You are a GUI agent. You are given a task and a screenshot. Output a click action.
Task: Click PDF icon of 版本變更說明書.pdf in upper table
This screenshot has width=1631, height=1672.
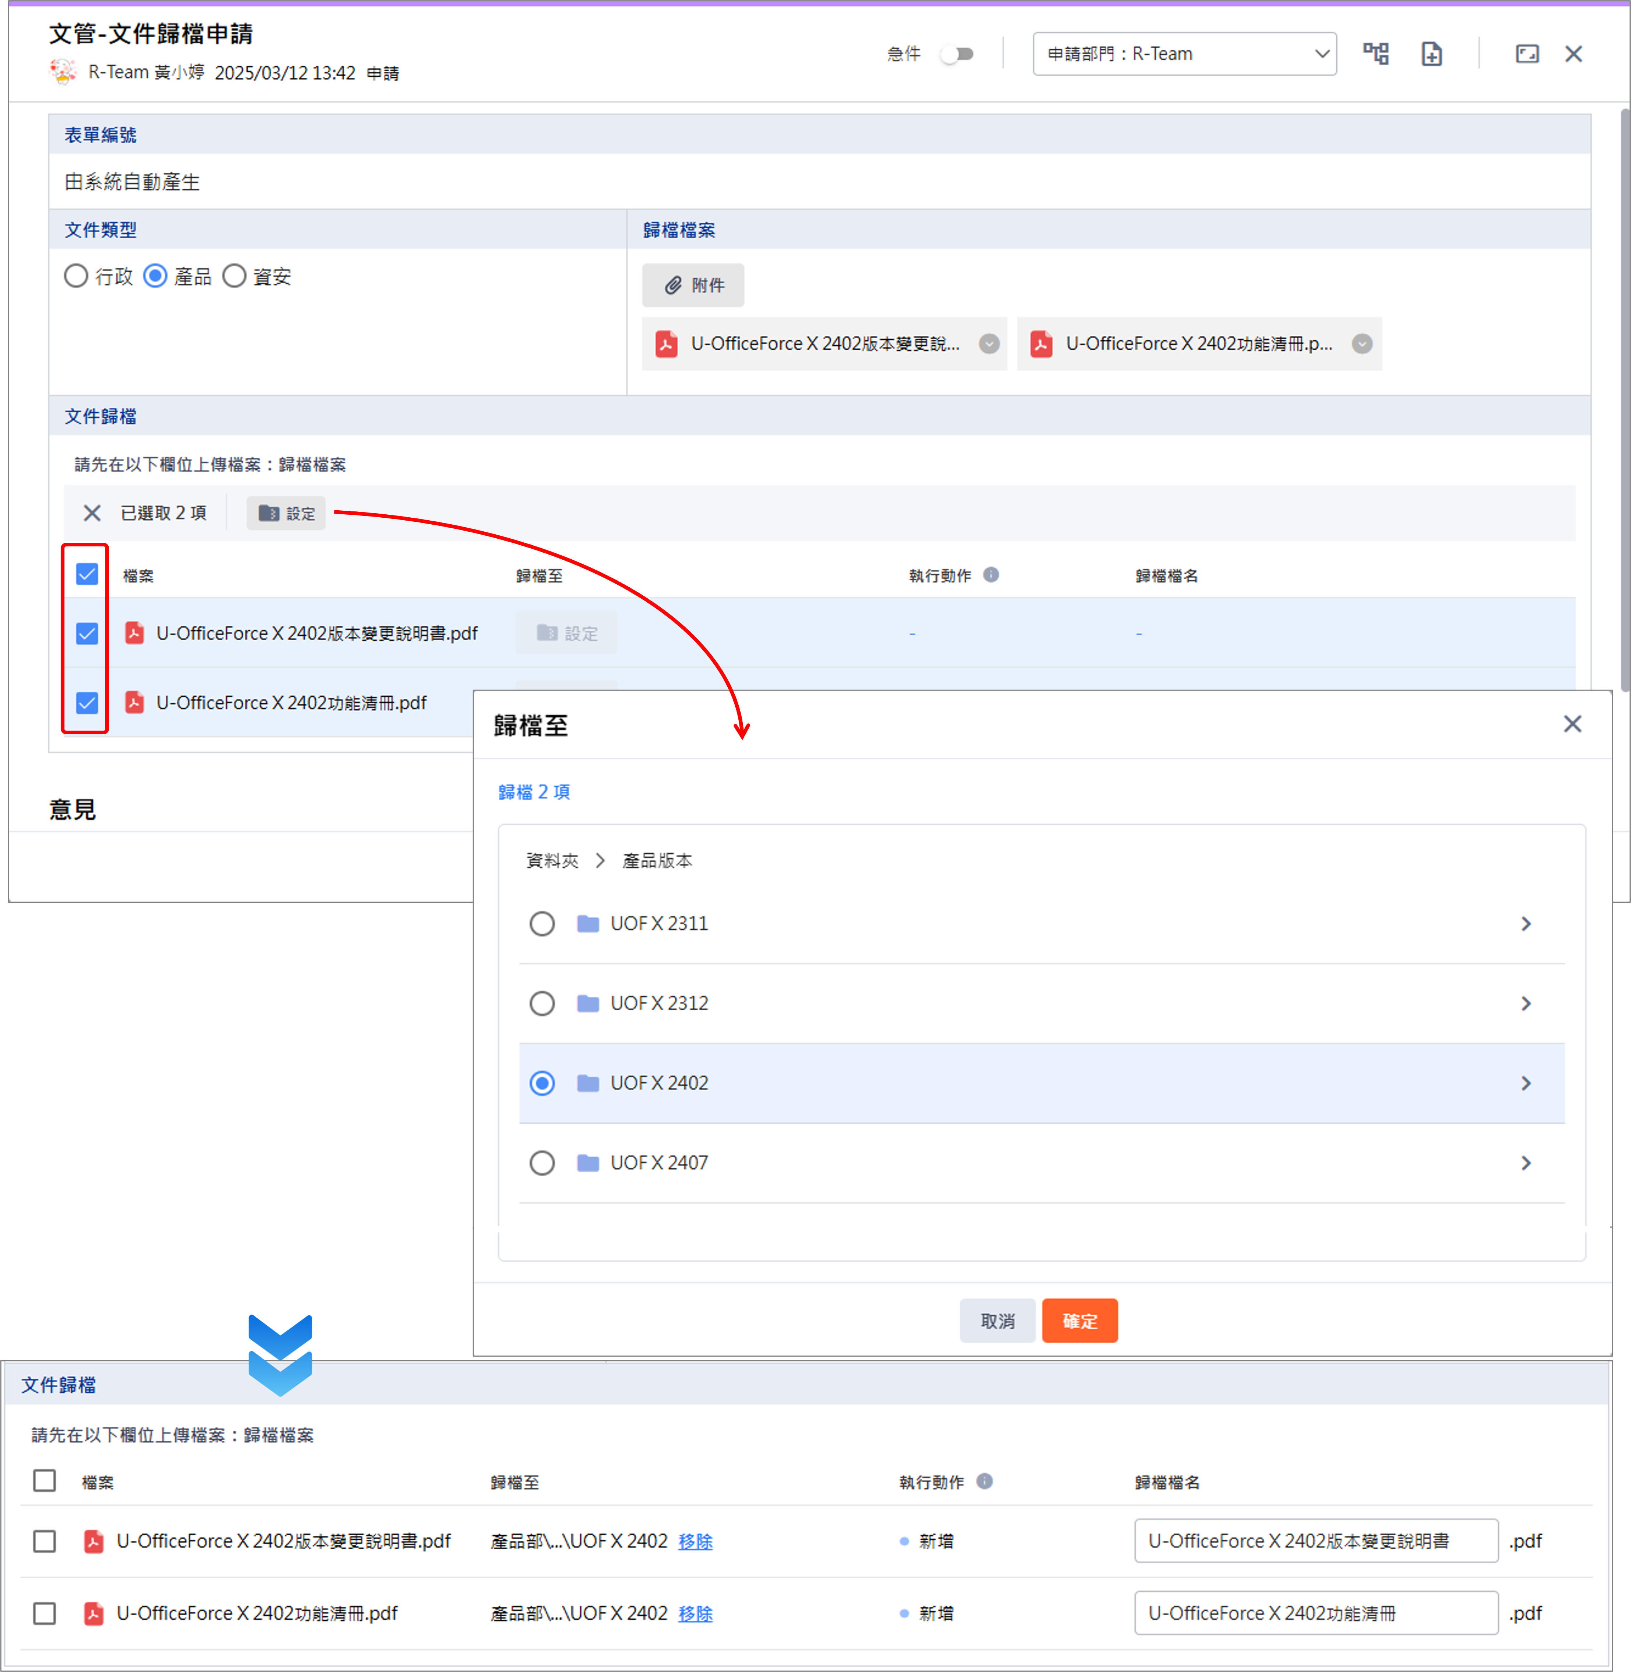point(134,633)
